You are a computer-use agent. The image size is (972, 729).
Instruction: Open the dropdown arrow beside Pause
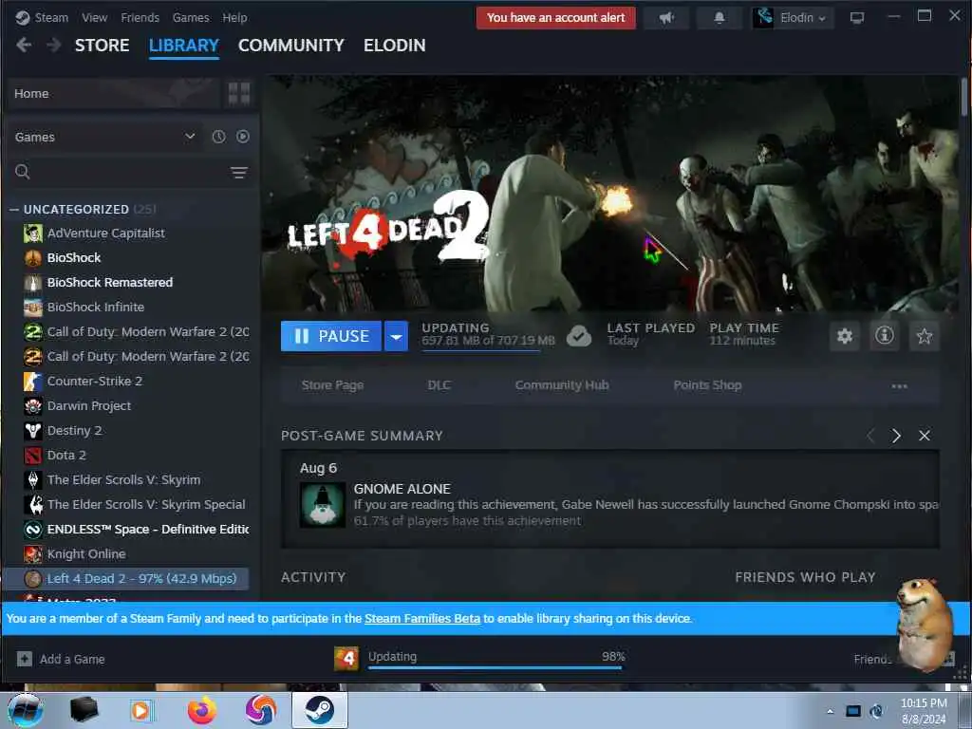(x=396, y=336)
